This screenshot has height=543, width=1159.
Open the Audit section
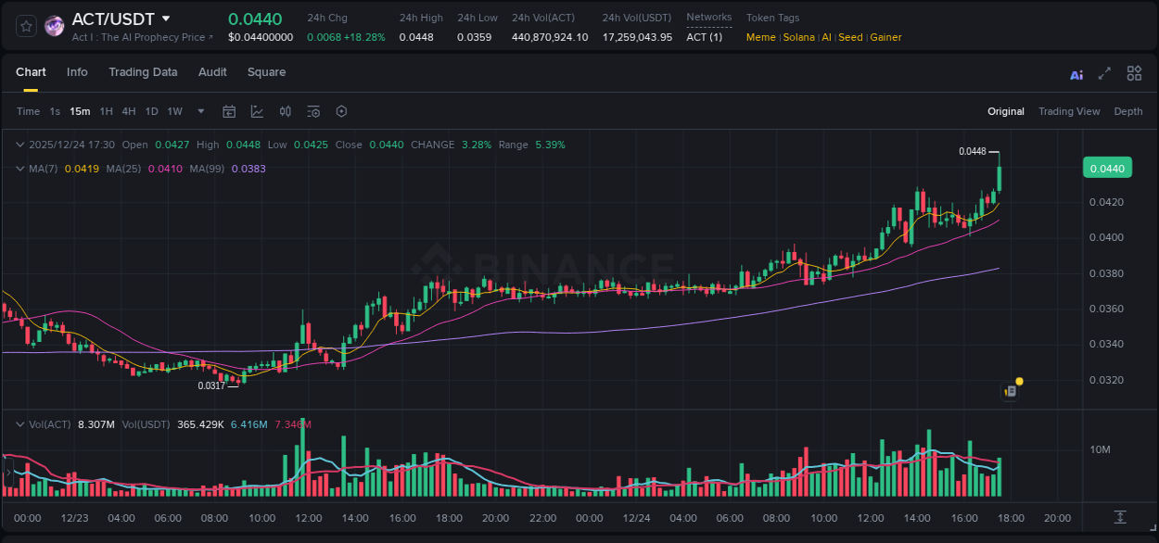tap(212, 72)
